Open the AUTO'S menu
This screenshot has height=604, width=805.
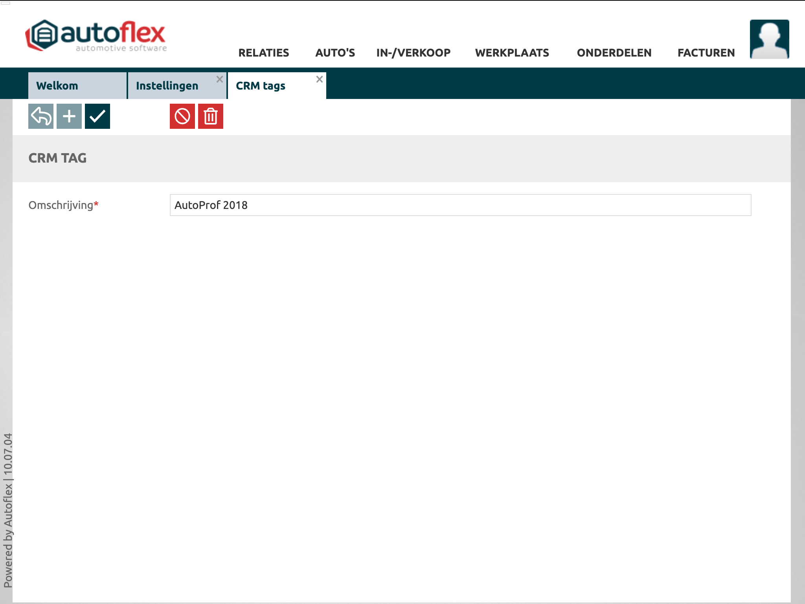coord(335,53)
